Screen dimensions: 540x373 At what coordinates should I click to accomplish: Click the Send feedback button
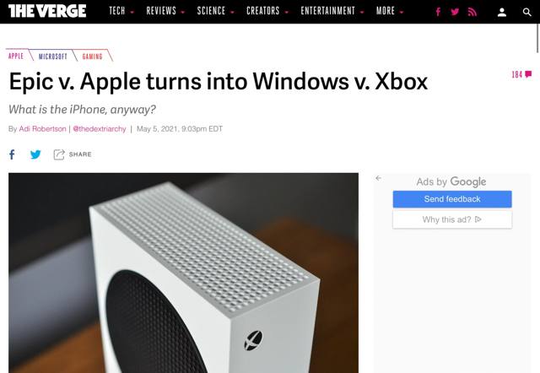click(452, 199)
